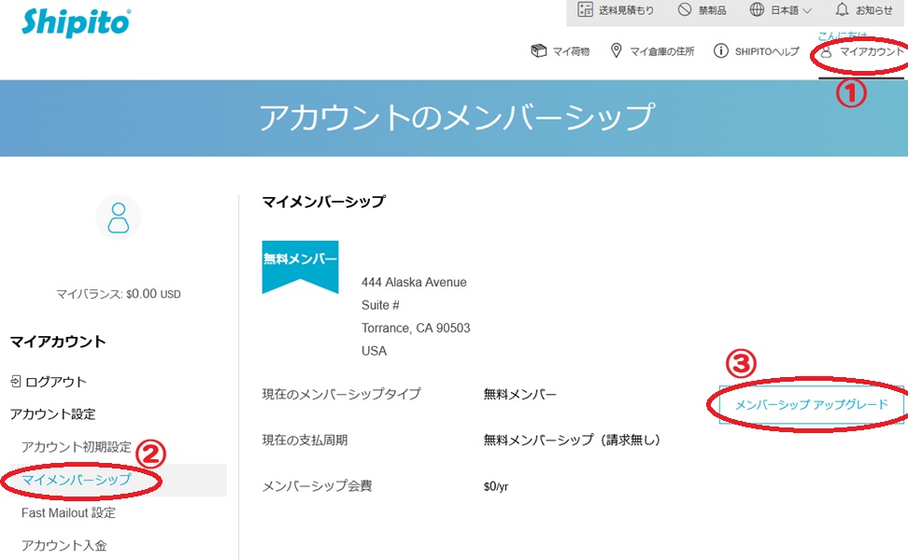Open アカウント初期設定 in the sidebar
This screenshot has height=560, width=908.
tap(77, 446)
